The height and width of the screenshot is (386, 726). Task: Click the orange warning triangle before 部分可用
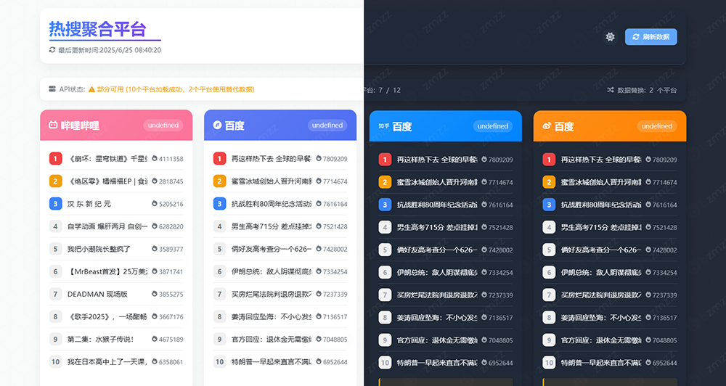point(91,89)
